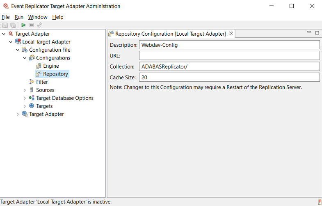Select the Engine configuration node

click(x=51, y=66)
